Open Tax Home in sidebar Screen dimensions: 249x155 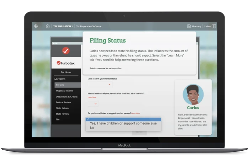(x=66, y=72)
